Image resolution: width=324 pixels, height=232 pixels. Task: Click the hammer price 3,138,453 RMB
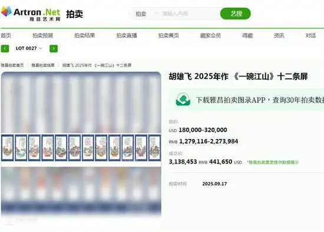[x=188, y=162]
